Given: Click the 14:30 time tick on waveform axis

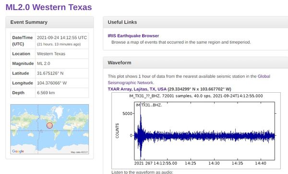Looking at the screenshot, I should pos(214,163).
